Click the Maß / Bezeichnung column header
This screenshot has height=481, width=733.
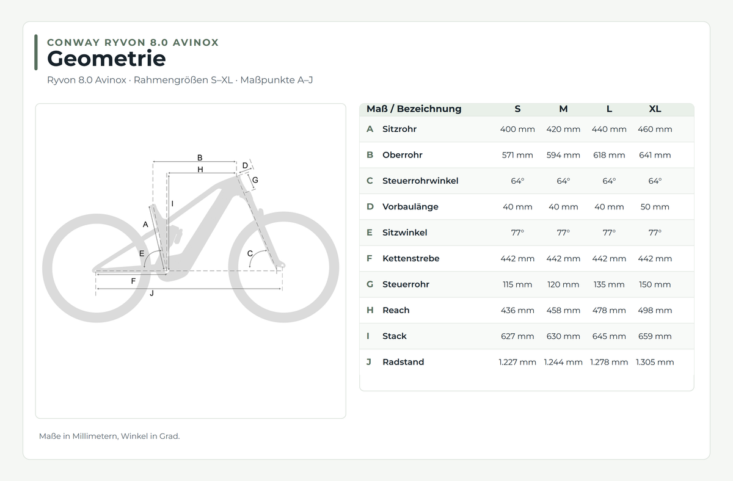(x=414, y=109)
